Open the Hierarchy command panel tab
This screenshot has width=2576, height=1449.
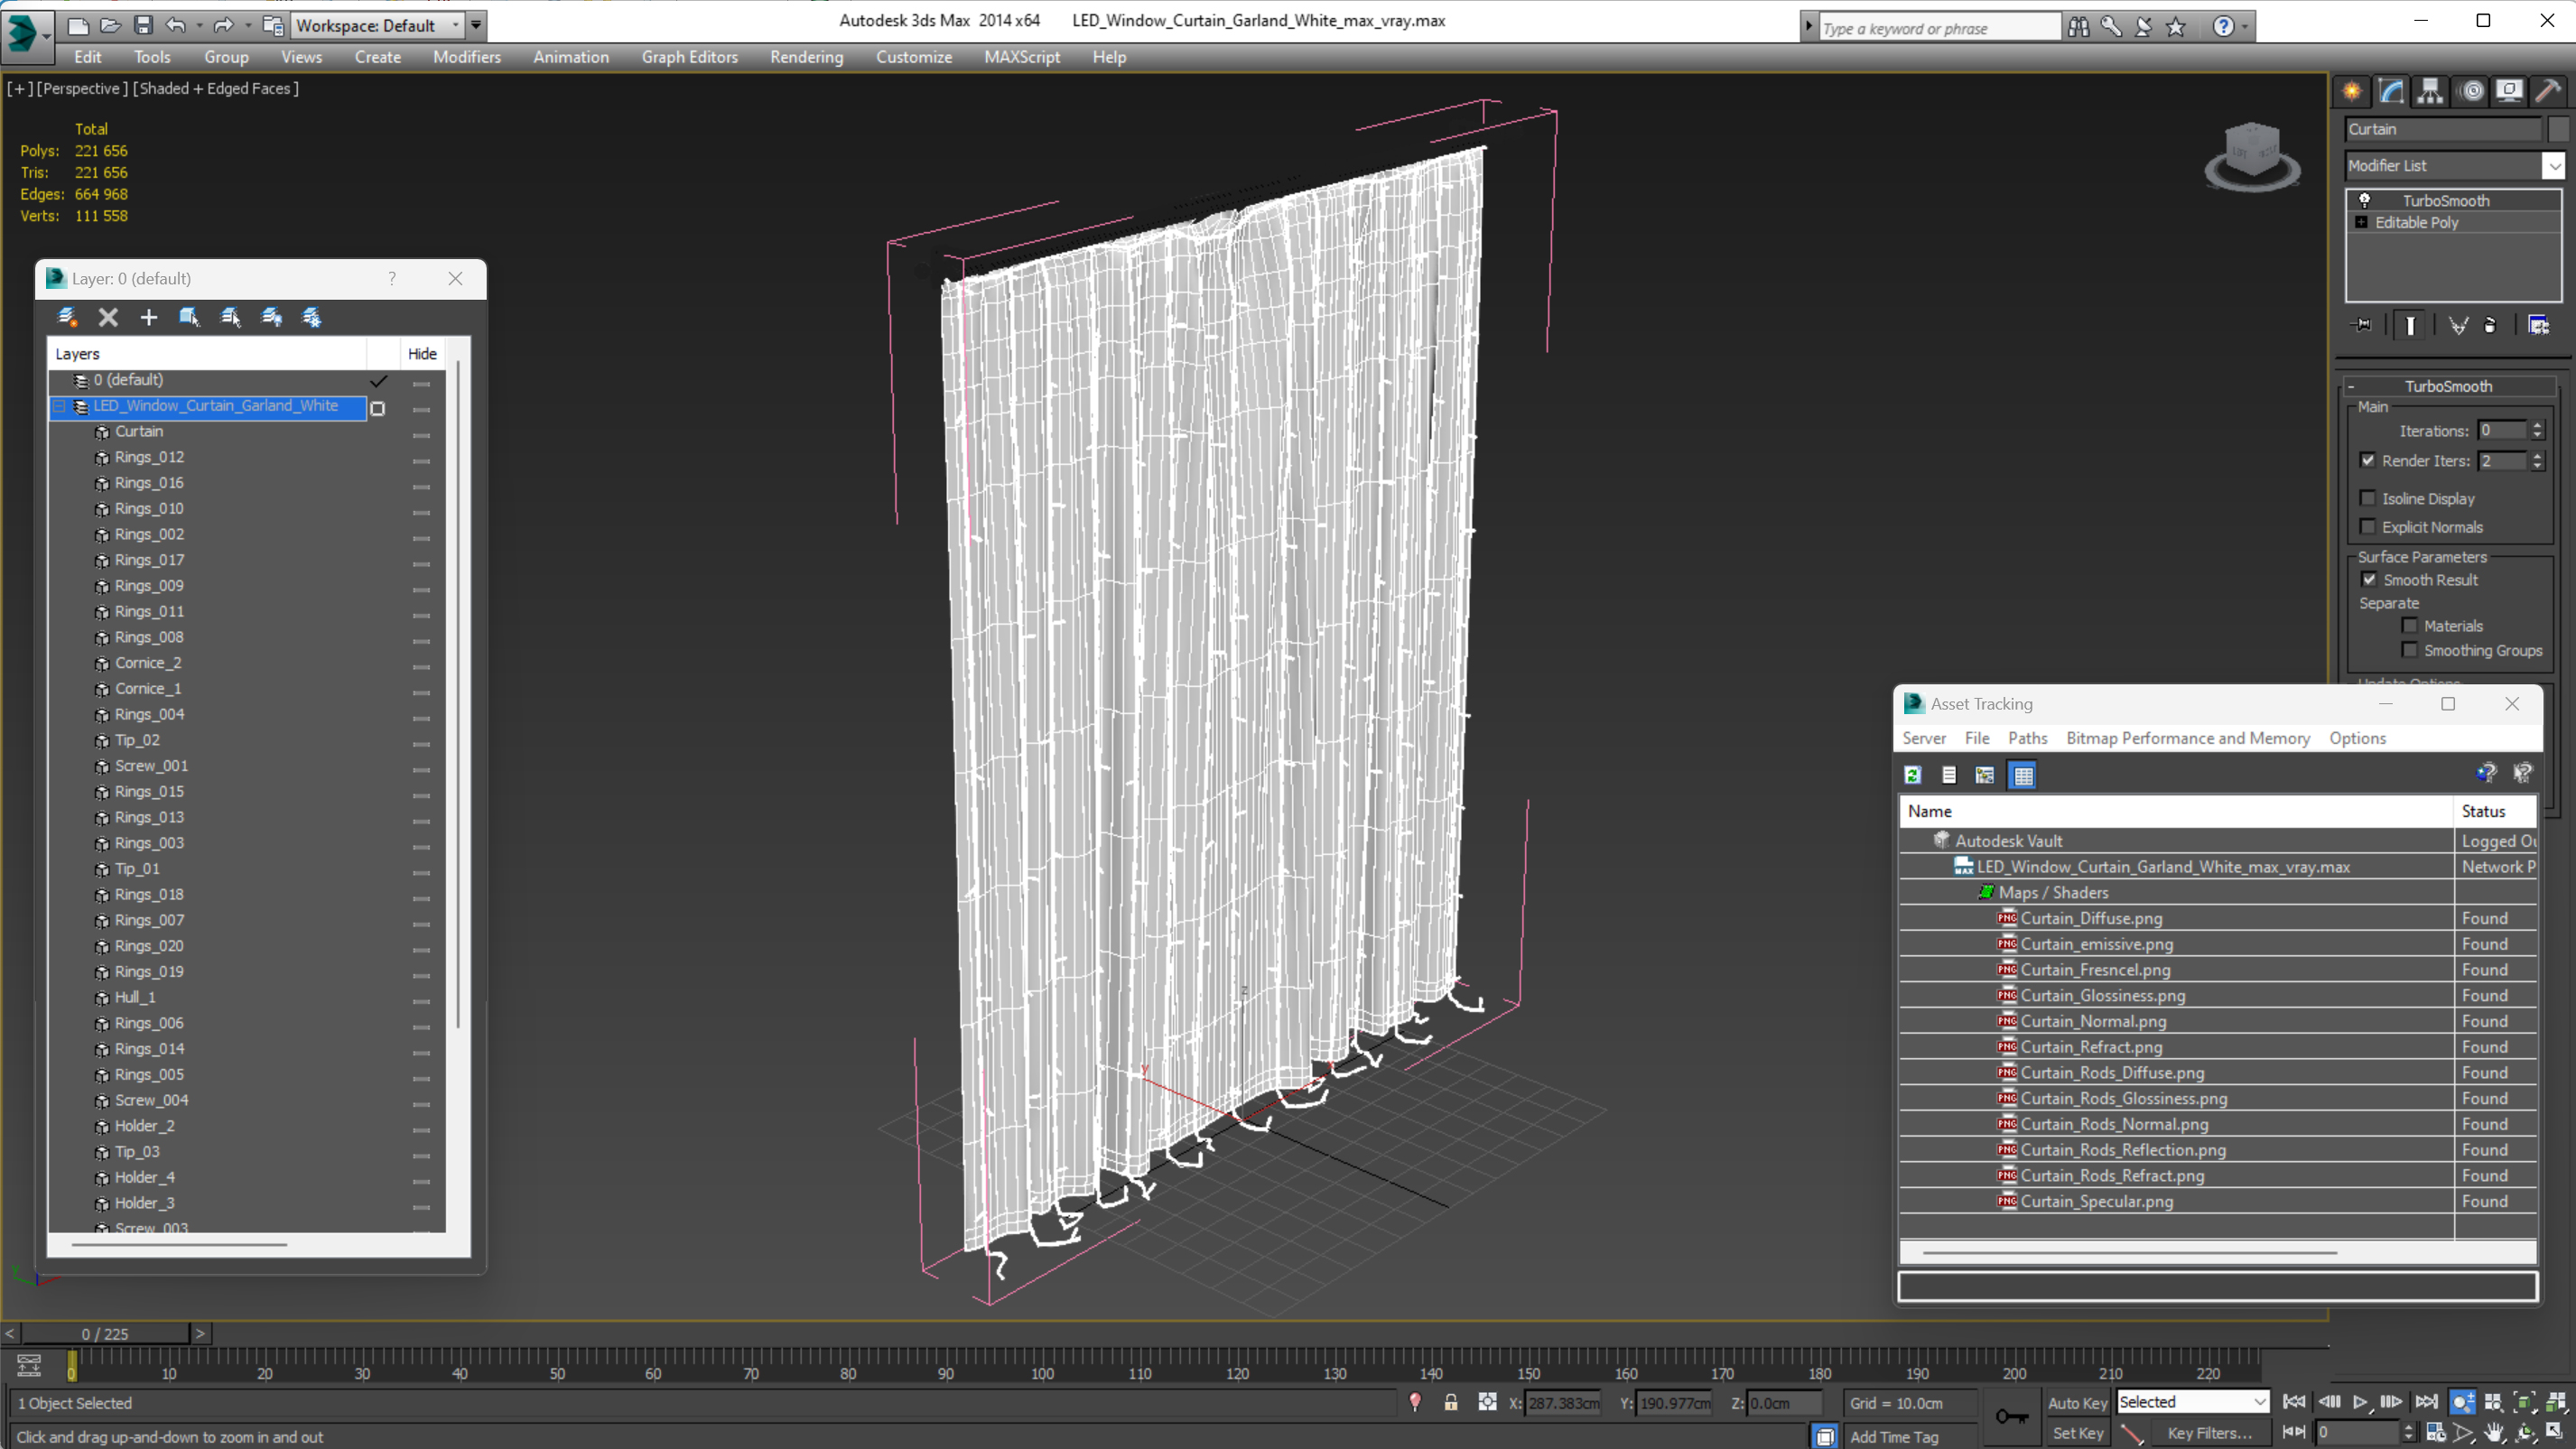pyautogui.click(x=2430, y=91)
